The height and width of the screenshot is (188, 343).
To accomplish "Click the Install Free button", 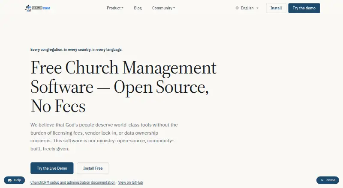I will [93, 168].
